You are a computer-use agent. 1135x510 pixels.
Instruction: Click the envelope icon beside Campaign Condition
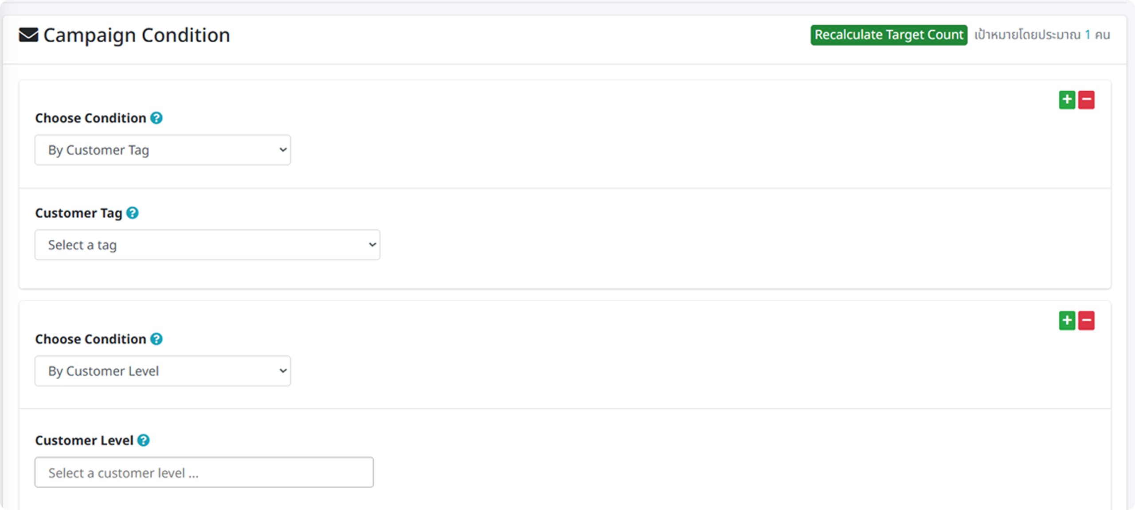[28, 35]
